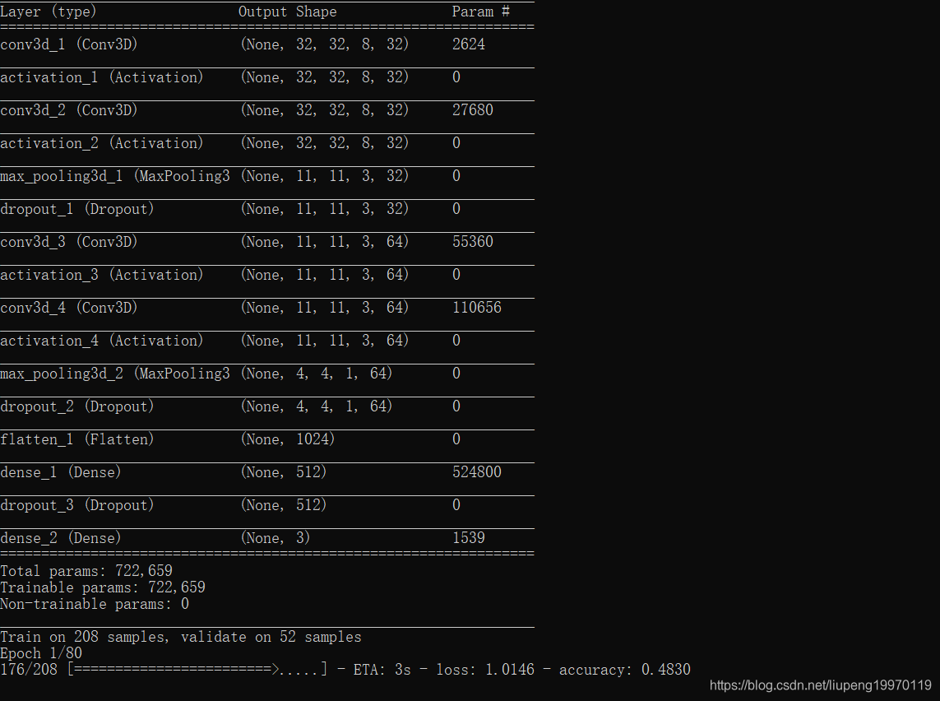Select 'conv3d_3 (Conv3D)' layer text

[69, 242]
